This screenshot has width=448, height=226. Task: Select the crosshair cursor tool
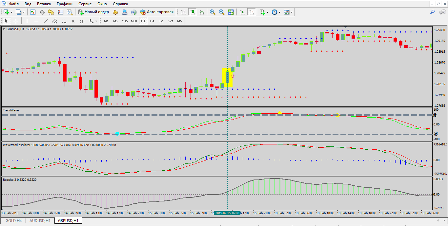(16, 21)
